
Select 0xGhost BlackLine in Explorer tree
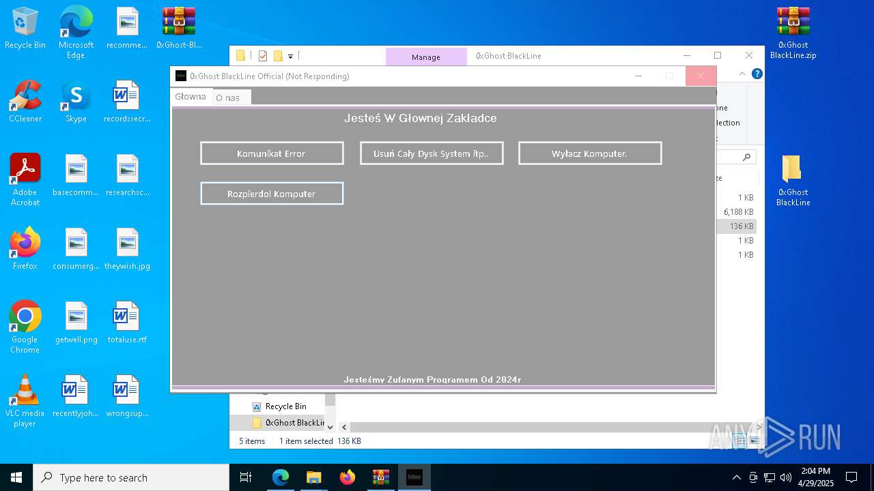[288, 423]
